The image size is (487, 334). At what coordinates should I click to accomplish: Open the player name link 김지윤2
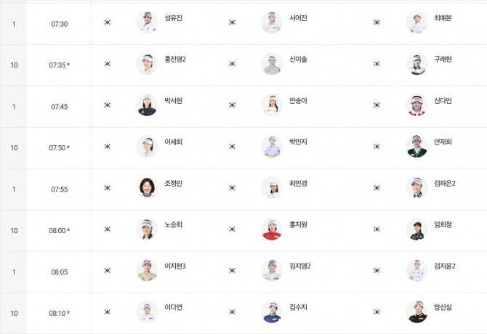point(445,266)
